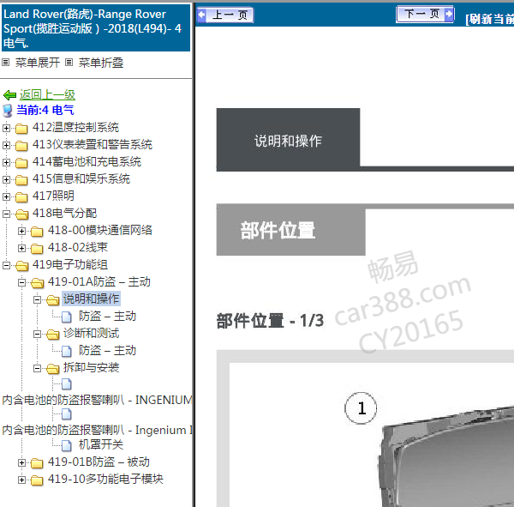Collapse the 说明和操作 tree node
514x507 pixels.
(37, 299)
